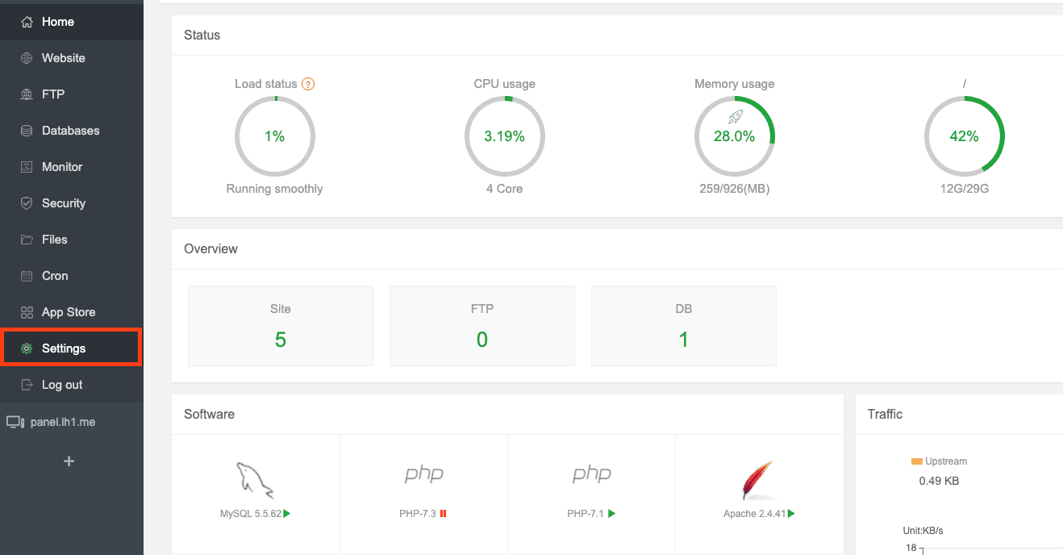The image size is (1063, 555).
Task: Click the plus icon in the sidebar
Action: 69,461
